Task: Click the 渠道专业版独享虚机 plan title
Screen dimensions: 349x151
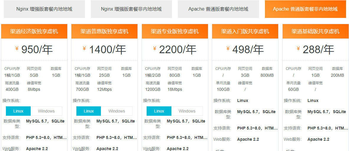Action: 175,31
